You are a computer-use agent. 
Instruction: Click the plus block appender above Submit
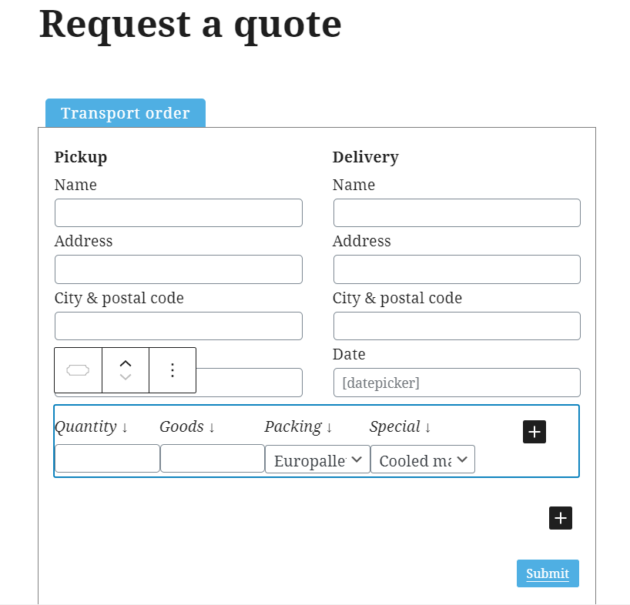(561, 518)
